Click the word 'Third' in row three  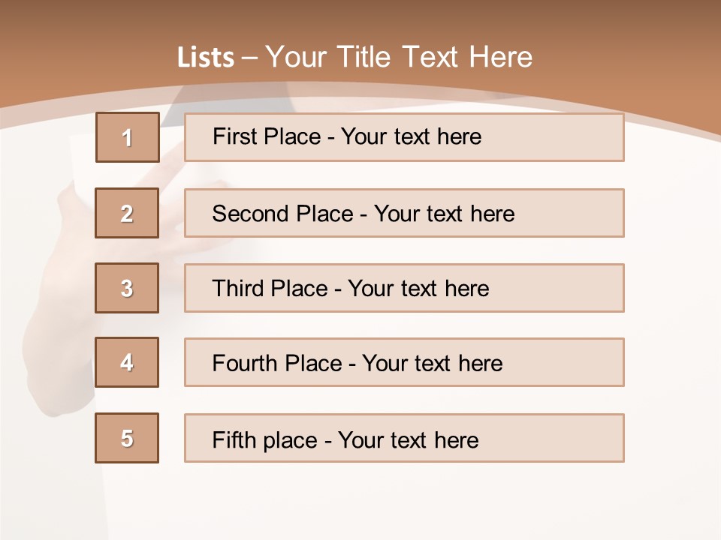[x=238, y=289]
